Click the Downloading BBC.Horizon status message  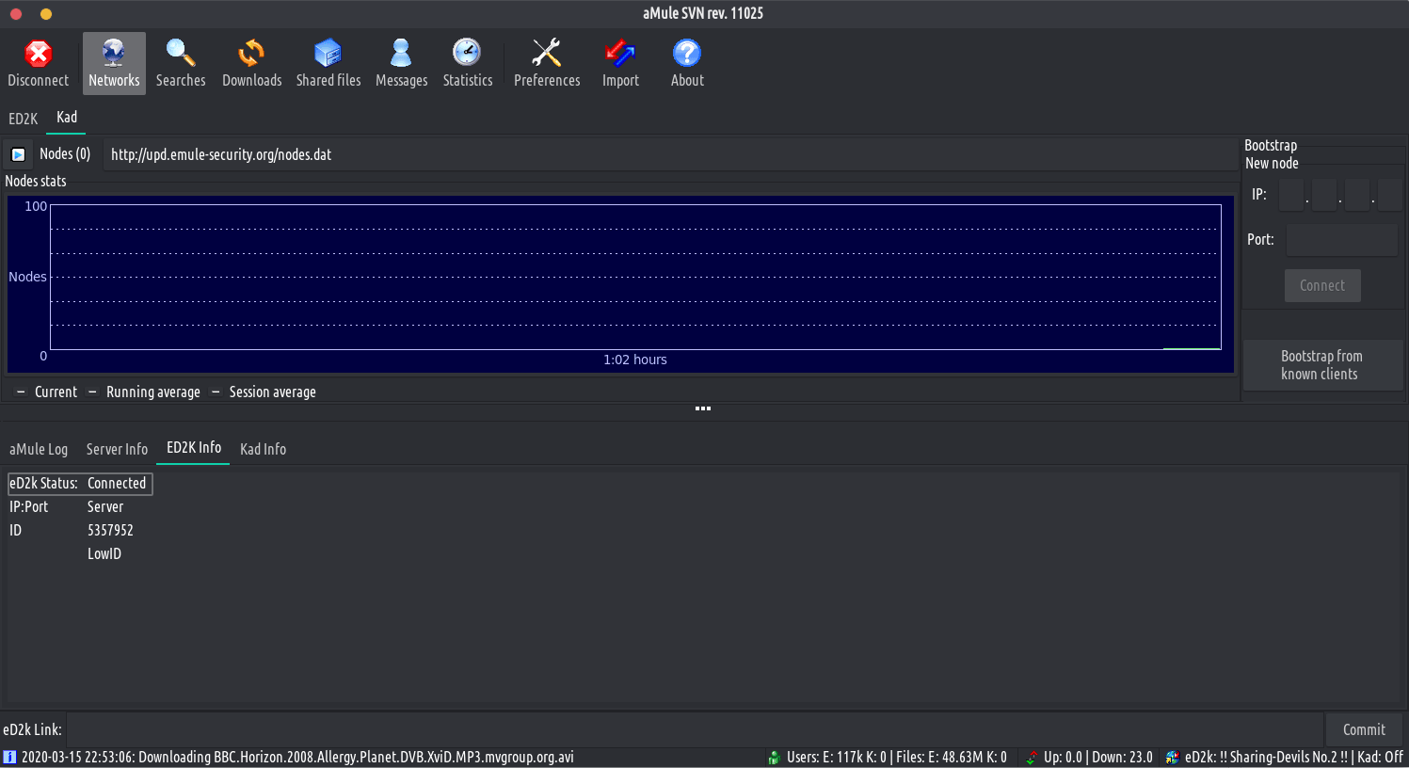tap(297, 757)
